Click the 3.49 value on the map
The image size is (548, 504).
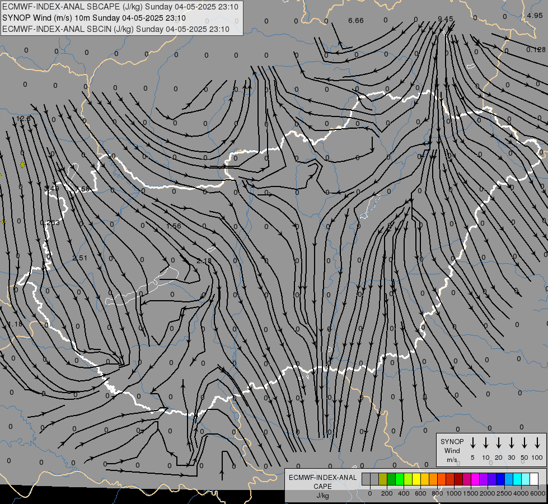[51, 189]
